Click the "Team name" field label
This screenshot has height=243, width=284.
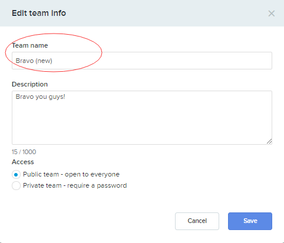[30, 45]
